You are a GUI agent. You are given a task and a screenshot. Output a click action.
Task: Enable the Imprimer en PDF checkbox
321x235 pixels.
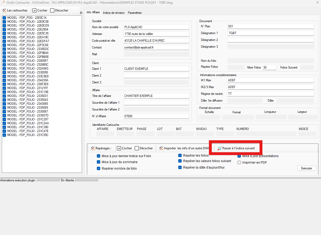point(239,163)
